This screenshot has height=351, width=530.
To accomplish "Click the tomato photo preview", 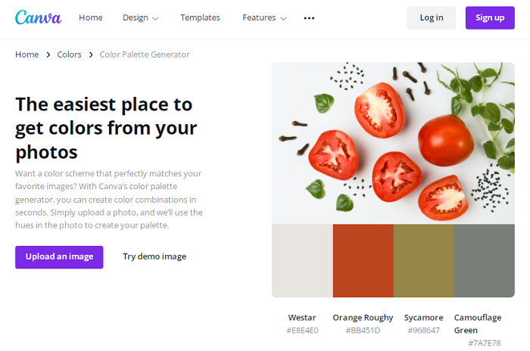I will coord(393,143).
